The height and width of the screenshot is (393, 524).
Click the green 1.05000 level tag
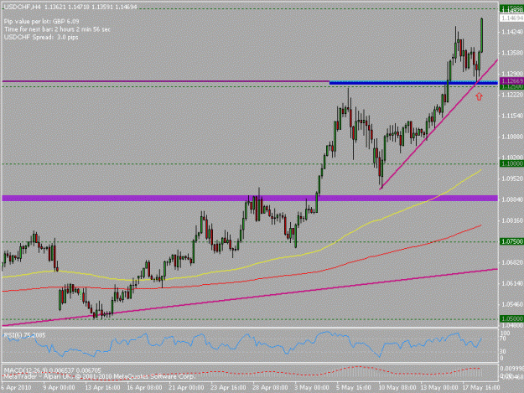511,319
